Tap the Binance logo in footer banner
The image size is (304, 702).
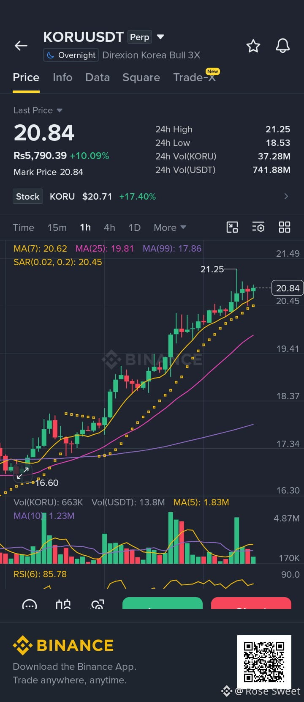(63, 645)
